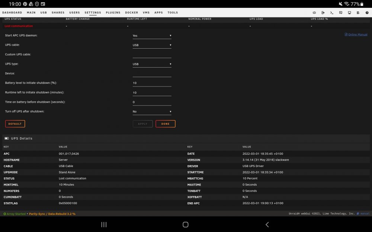Click the Parity-Sync / Data-Rebuild 3.2 % status
Viewport: 372px width, 232px height.
pyautogui.click(x=52, y=214)
